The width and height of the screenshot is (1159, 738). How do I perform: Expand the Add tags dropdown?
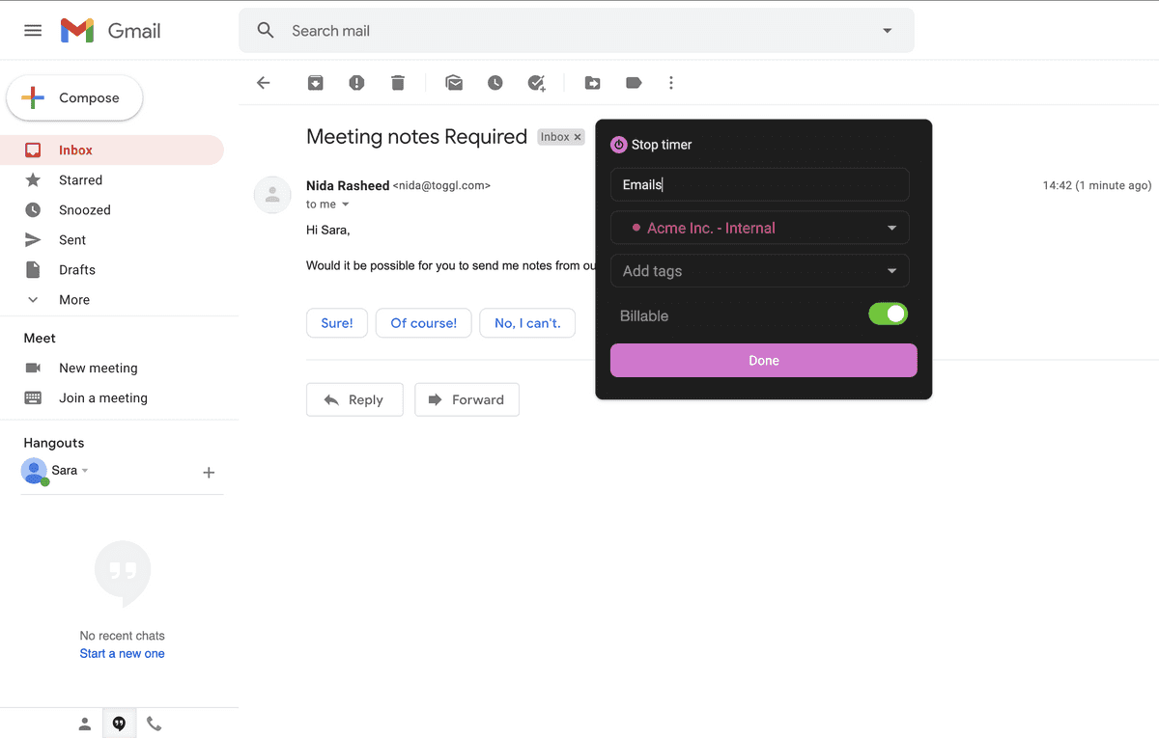759,271
